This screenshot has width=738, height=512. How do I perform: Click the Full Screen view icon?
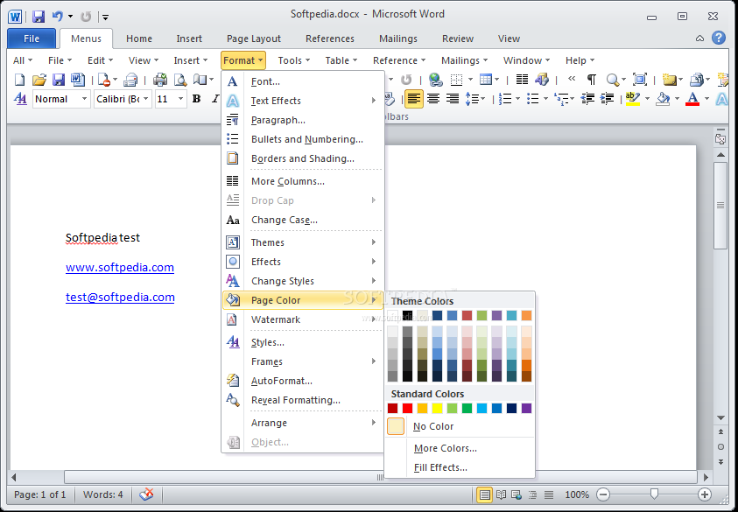click(639, 80)
